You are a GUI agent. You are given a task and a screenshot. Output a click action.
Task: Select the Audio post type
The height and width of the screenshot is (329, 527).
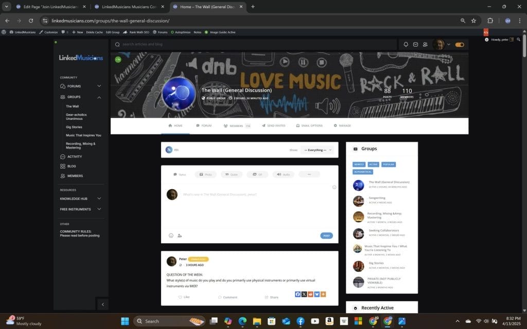tap(284, 174)
